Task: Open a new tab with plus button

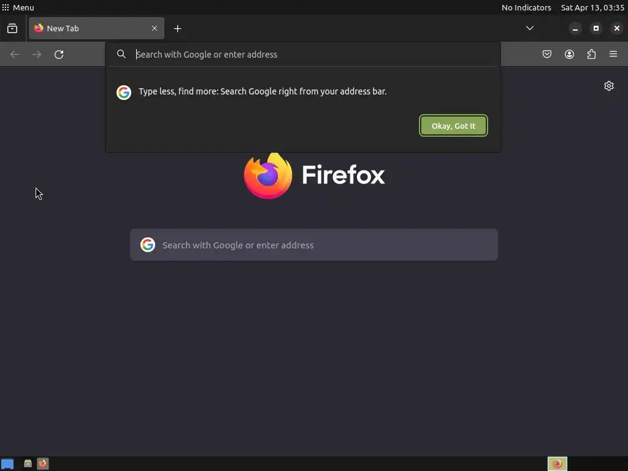Action: pos(177,28)
